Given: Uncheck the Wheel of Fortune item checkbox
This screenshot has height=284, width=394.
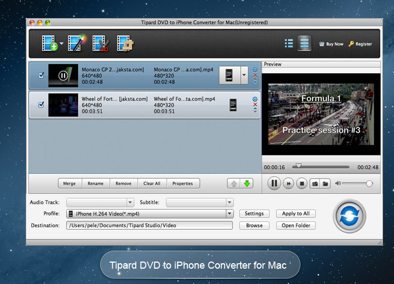Looking at the screenshot, I should click(41, 105).
